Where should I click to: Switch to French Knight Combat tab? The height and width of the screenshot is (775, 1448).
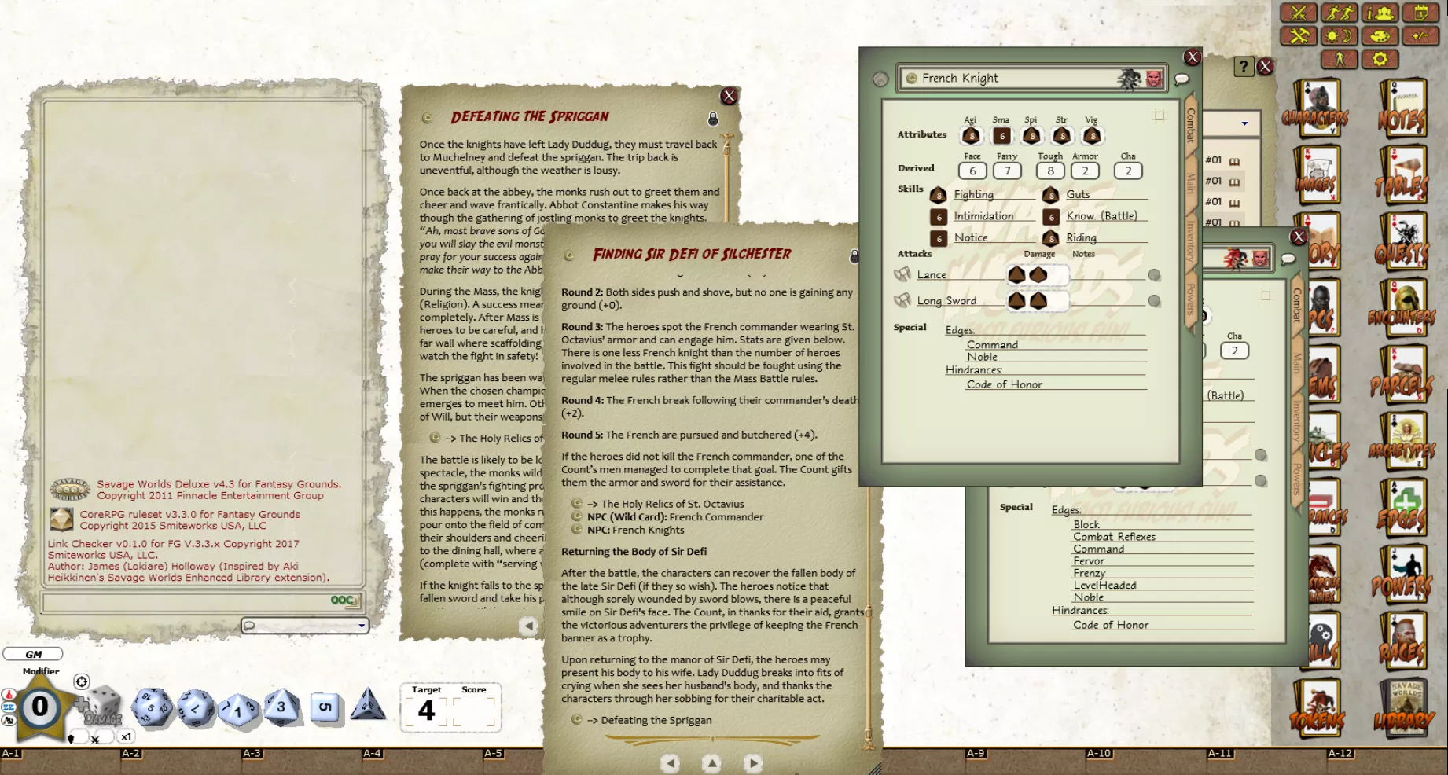tap(1190, 125)
